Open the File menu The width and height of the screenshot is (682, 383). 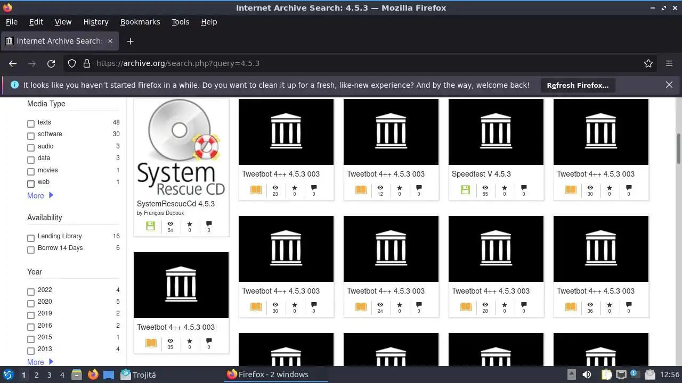[12, 22]
